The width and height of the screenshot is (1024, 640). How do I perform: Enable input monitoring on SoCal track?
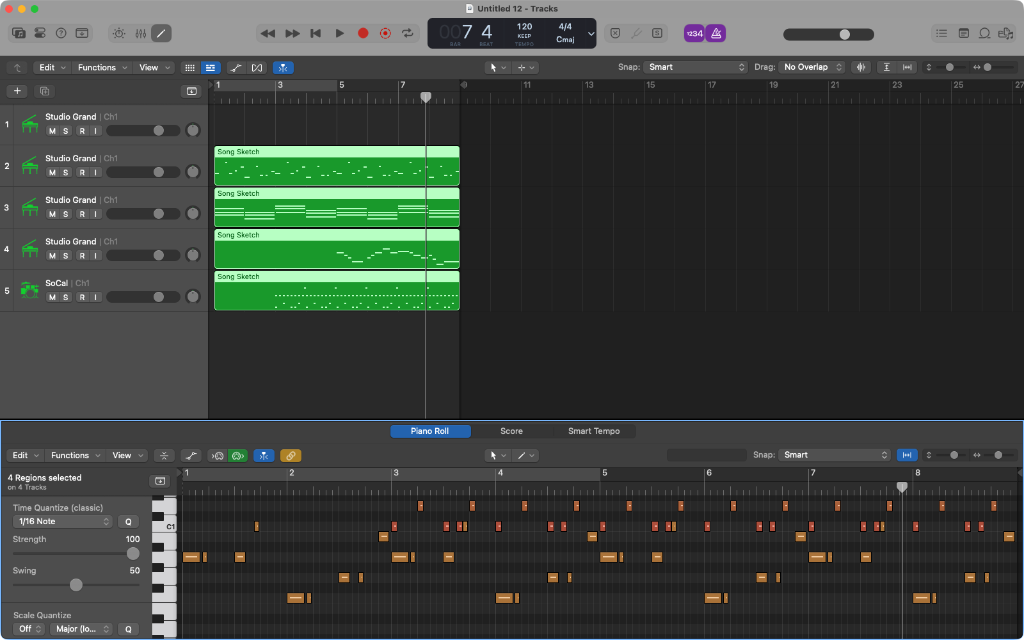pyautogui.click(x=95, y=297)
